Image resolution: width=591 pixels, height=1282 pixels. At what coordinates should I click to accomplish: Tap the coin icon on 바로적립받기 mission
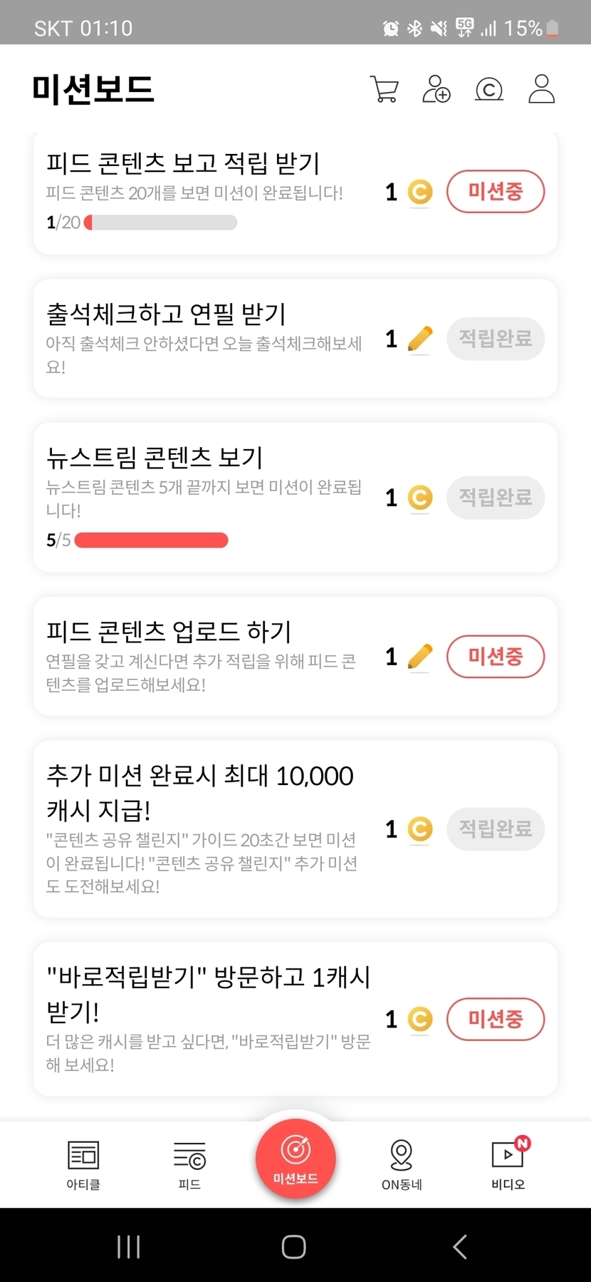pyautogui.click(x=420, y=1020)
